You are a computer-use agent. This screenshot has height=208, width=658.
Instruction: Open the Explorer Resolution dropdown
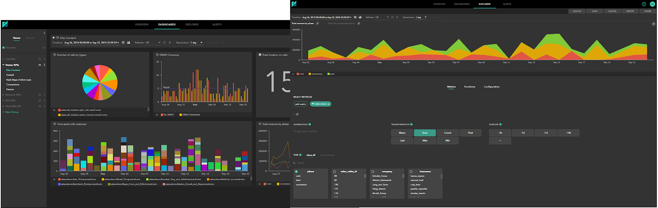(422, 17)
